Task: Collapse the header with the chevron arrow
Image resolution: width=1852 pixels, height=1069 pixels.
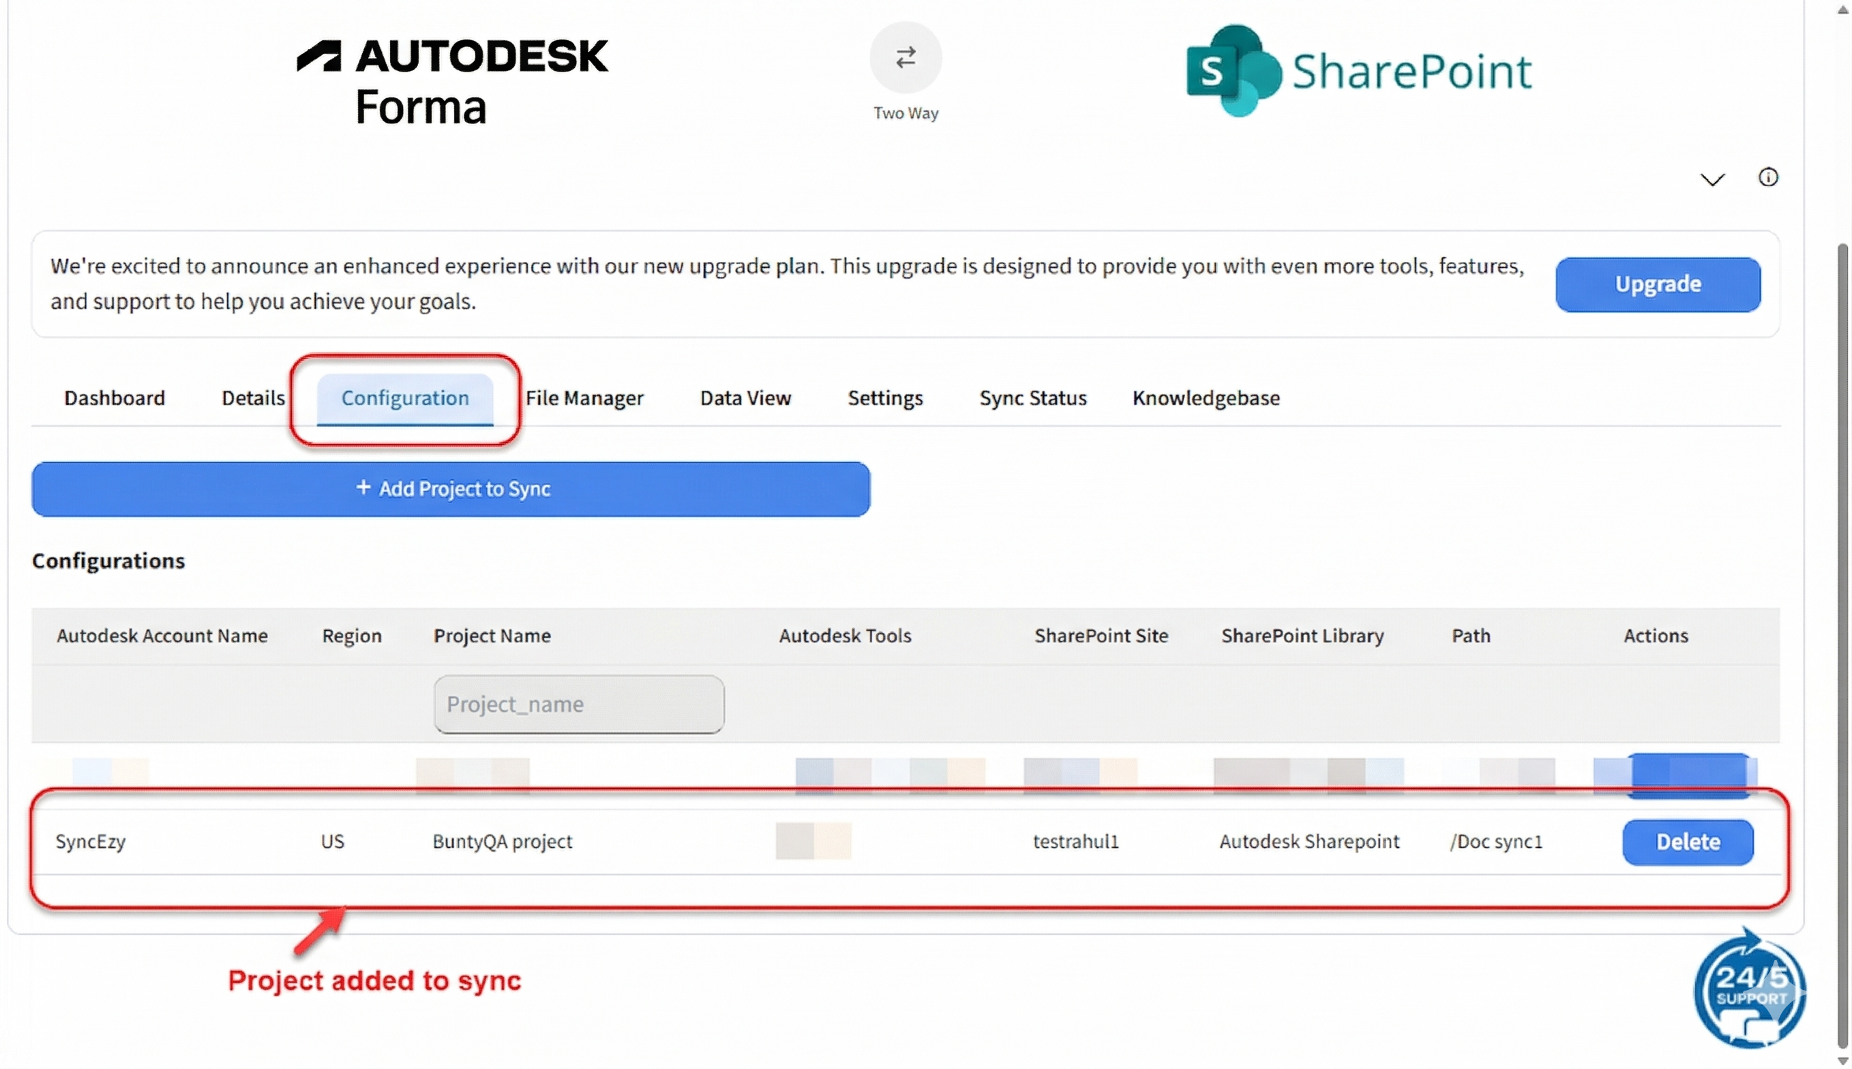Action: coord(1711,179)
